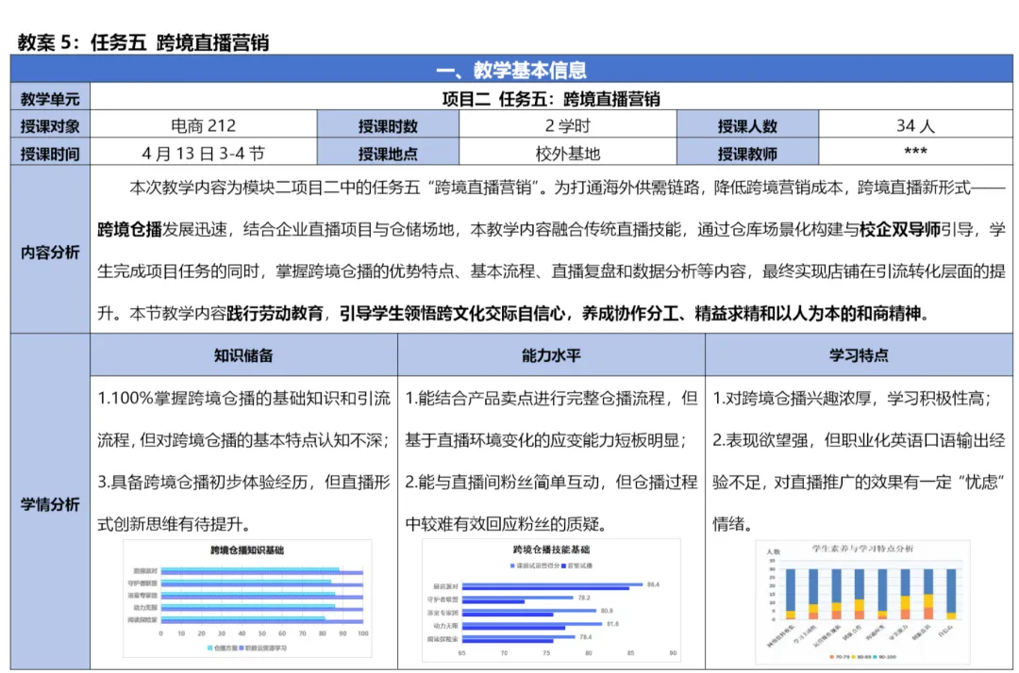Click text "2.能与直播间粉丝简单互动"

(x=502, y=483)
